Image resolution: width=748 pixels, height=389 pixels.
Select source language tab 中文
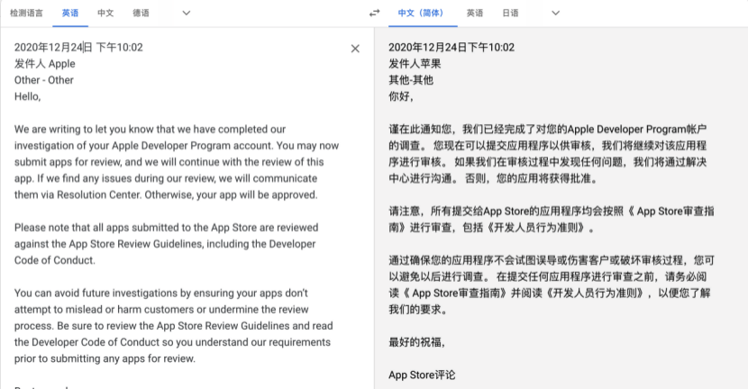(105, 14)
